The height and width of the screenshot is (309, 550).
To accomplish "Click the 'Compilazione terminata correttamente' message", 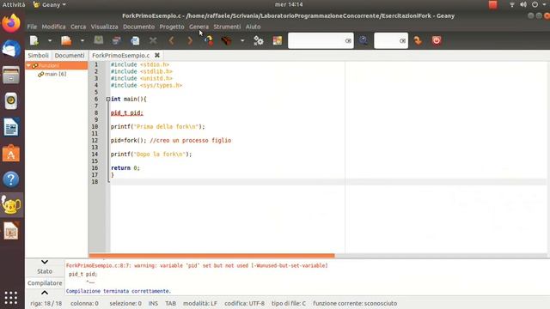I will pos(119,291).
